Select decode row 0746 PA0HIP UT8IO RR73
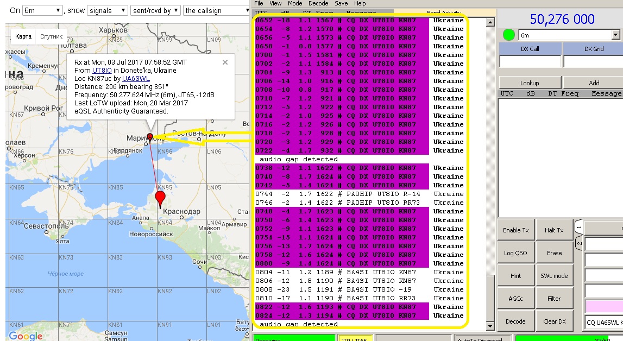This screenshot has height=341, width=623. click(x=360, y=203)
